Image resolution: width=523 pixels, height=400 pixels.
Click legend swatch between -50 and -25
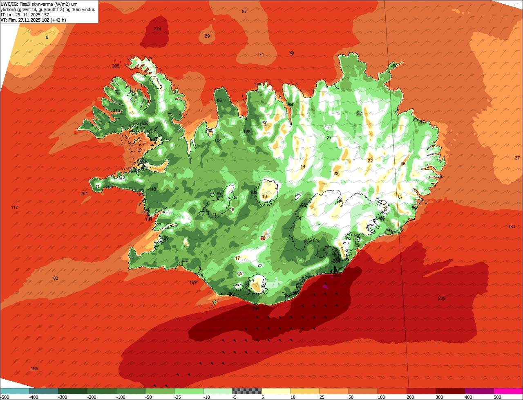[160, 391]
